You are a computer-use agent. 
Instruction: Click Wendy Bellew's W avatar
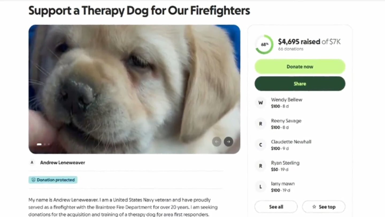coord(260,103)
